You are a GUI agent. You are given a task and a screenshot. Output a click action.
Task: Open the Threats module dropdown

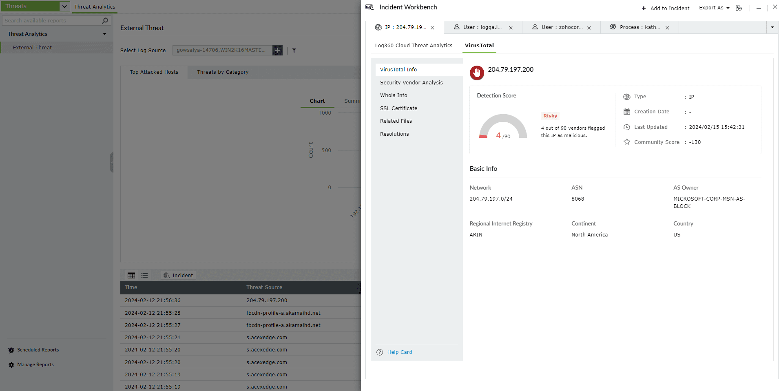(x=64, y=6)
